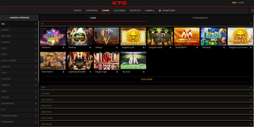Mark Dragon's Luck as favorite
This screenshot has height=127, width=254.
point(144,47)
